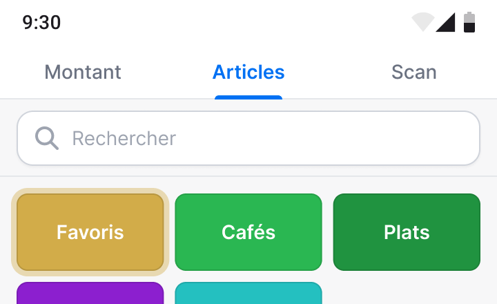Tap the cellular signal icon

tap(446, 22)
